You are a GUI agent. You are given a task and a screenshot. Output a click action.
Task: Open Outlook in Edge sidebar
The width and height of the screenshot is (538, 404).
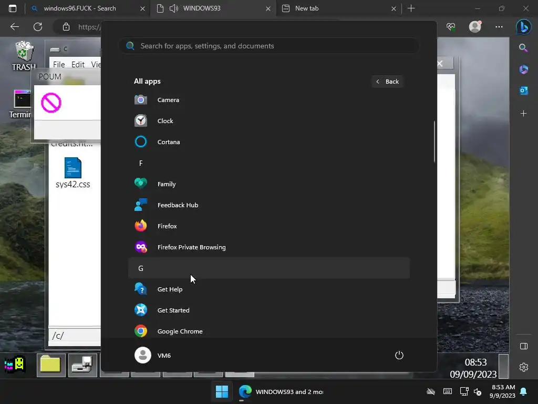(524, 90)
